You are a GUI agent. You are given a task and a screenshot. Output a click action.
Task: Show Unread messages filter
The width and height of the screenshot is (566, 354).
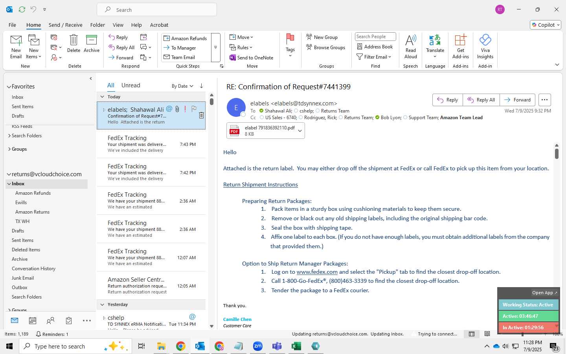[131, 85]
